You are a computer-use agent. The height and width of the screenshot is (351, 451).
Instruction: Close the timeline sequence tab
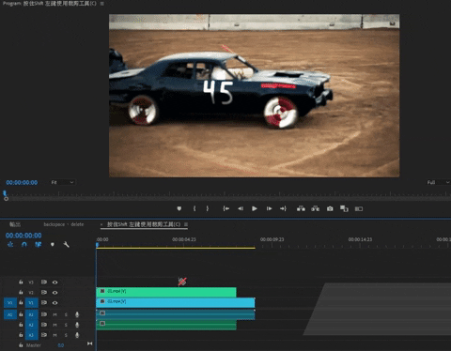coord(101,224)
